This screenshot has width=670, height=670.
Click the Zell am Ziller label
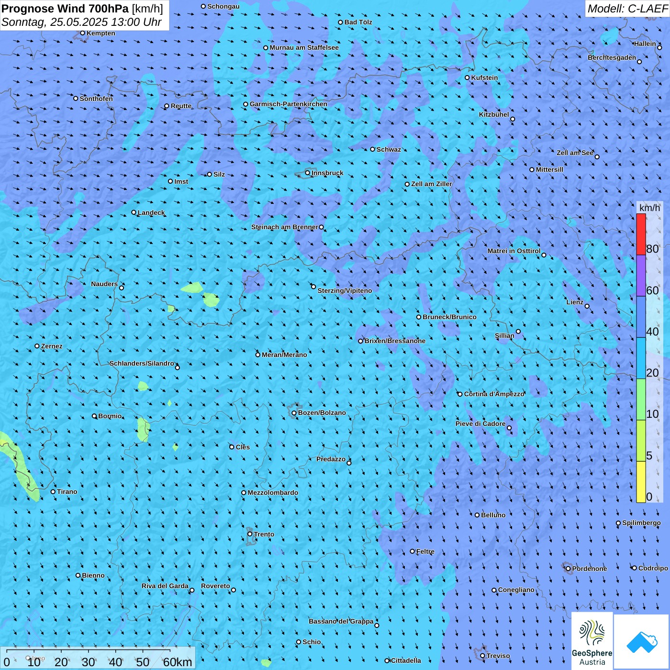point(432,184)
